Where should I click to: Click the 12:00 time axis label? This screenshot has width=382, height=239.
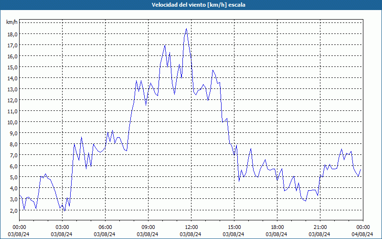click(191, 228)
